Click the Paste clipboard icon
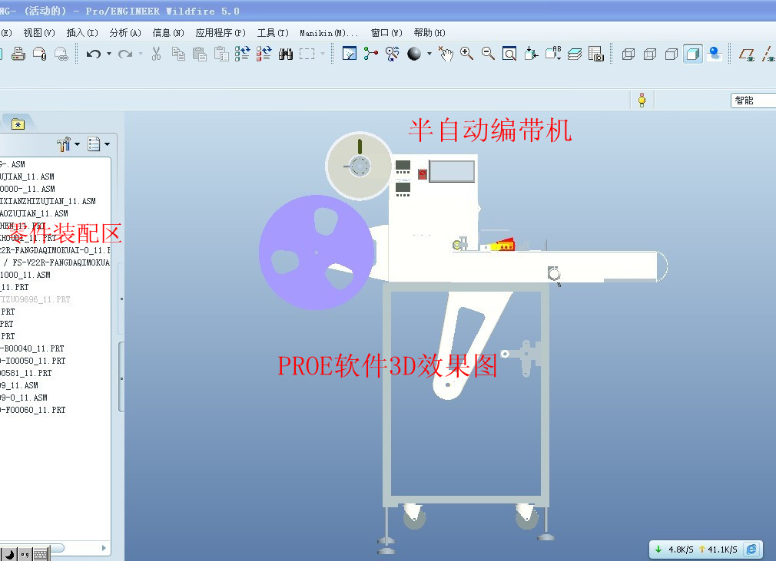The height and width of the screenshot is (561, 776). pyautogui.click(x=200, y=54)
